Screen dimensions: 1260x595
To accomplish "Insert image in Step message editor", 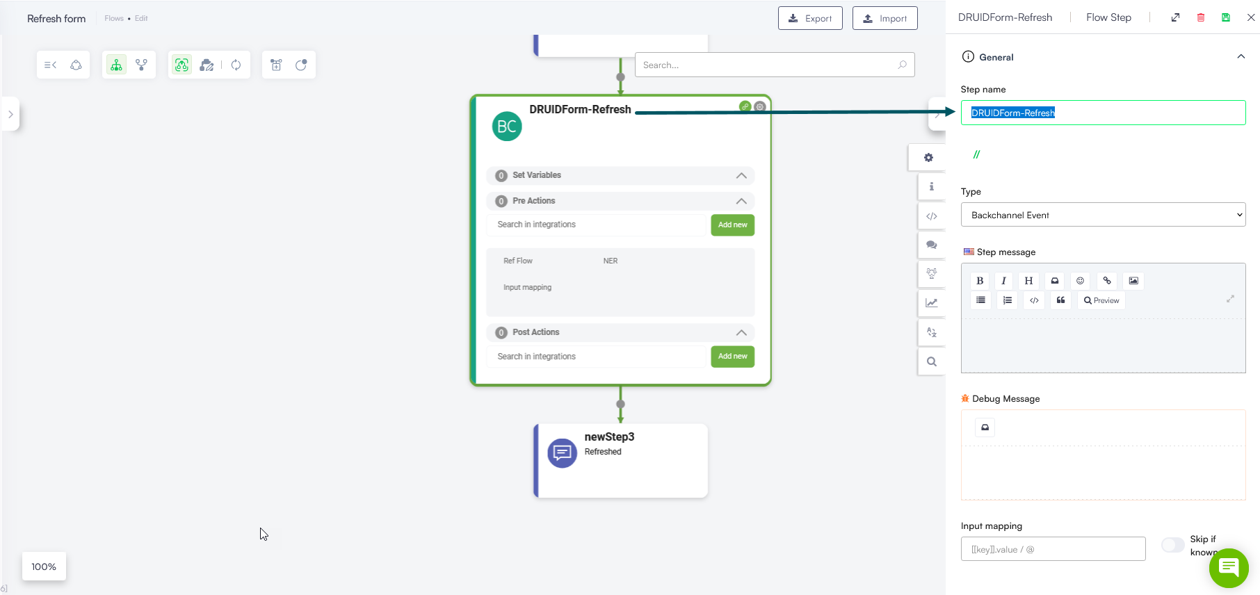I will [x=1133, y=281].
